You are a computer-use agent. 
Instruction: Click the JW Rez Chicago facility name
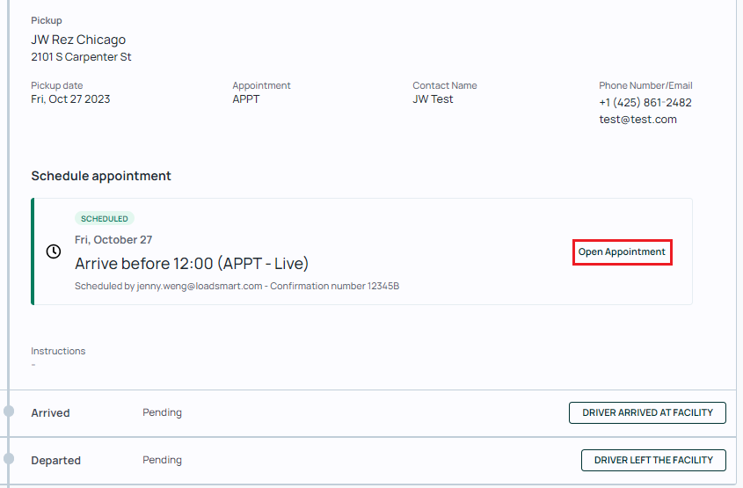tap(78, 40)
